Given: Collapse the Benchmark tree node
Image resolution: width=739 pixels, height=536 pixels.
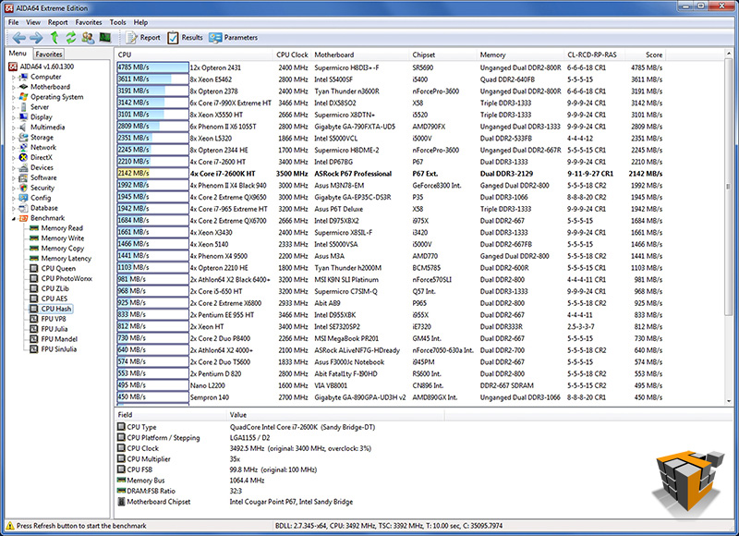Looking at the screenshot, I should click(14, 219).
